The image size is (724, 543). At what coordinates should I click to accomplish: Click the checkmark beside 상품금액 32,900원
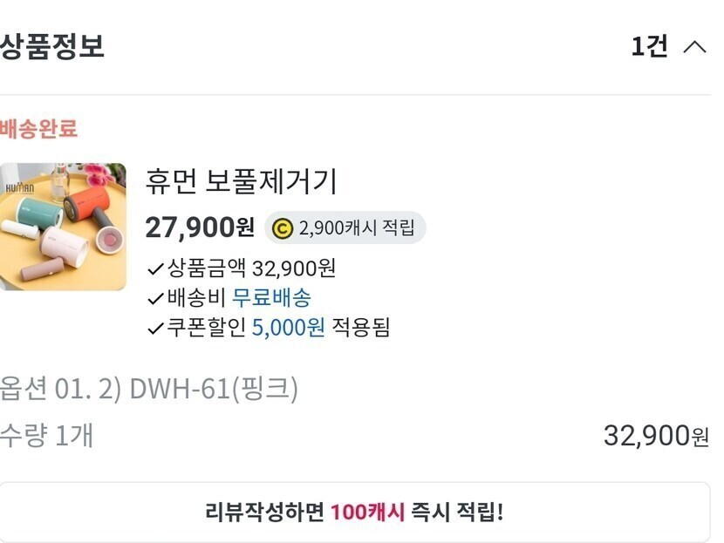point(155,269)
